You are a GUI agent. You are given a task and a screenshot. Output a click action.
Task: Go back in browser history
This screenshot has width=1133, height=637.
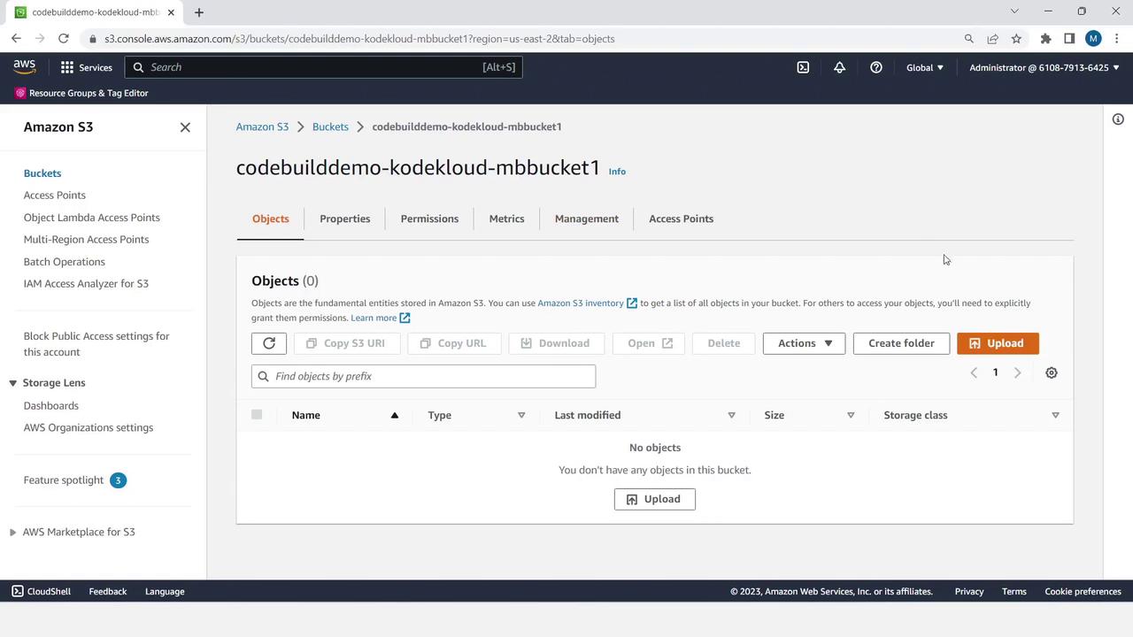pos(16,38)
